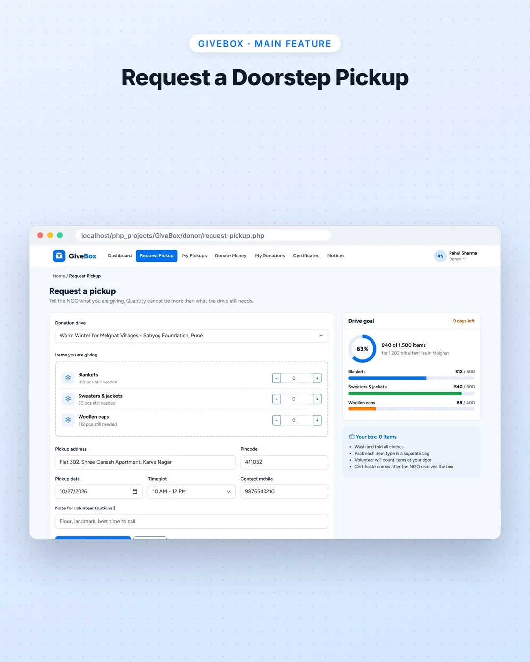Increase Blankets quantity with plus button

317,378
